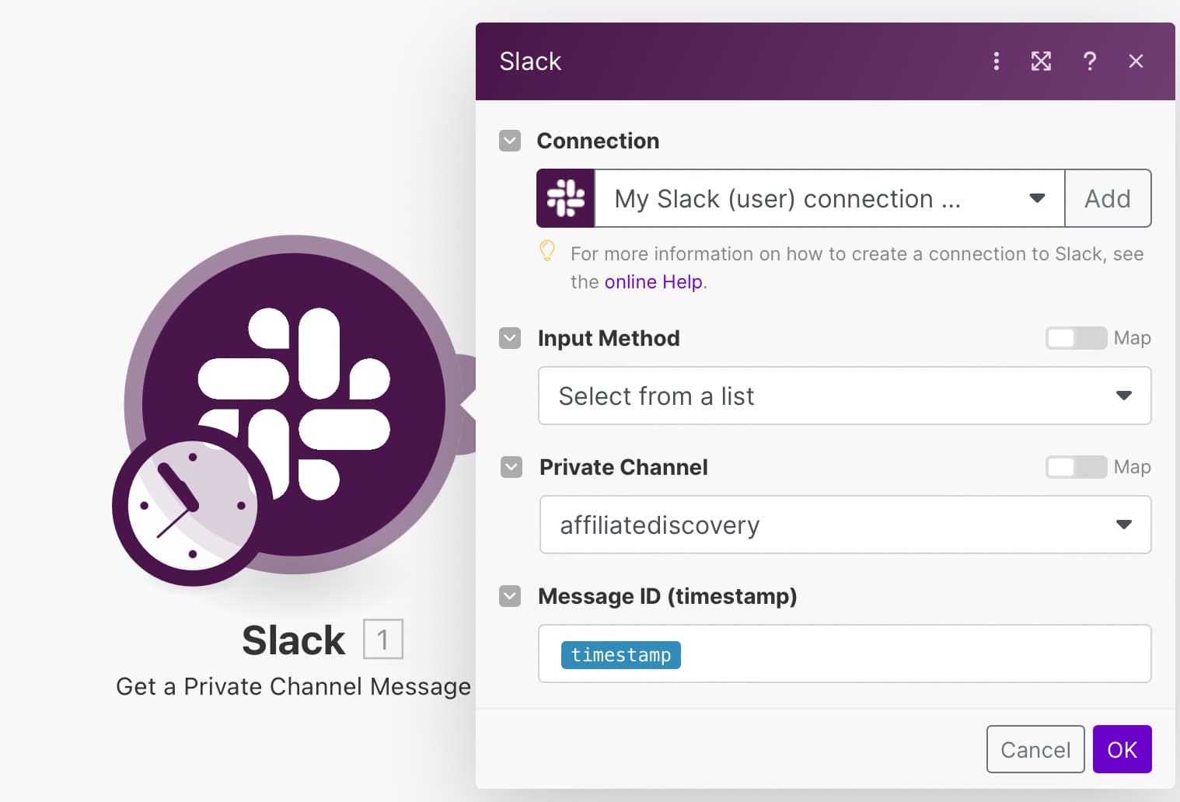Viewport: 1180px width, 802px height.
Task: Open the online Help link
Action: [x=654, y=281]
